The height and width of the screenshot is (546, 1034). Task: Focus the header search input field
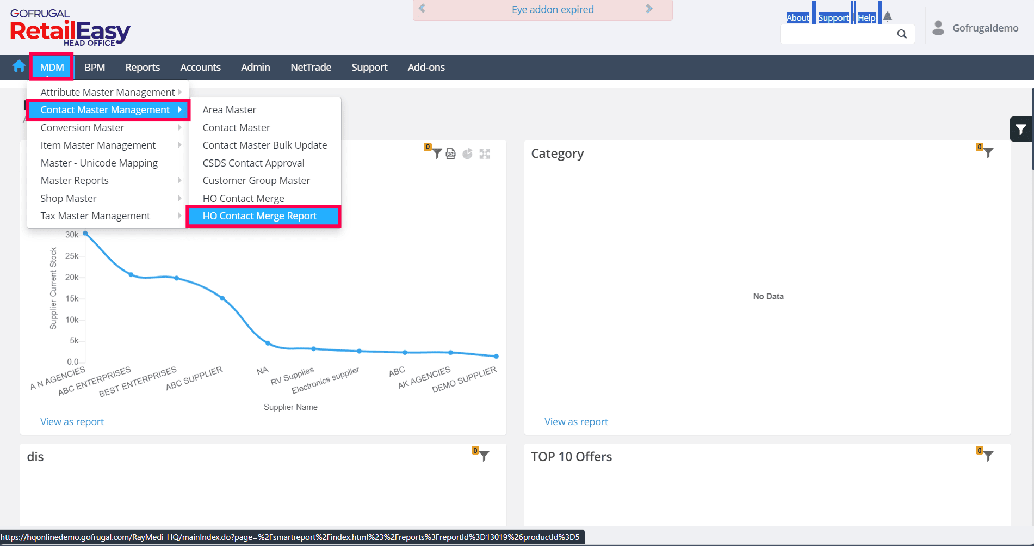pyautogui.click(x=838, y=34)
